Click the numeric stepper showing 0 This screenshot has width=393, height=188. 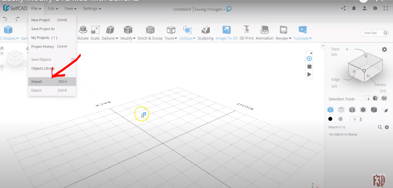point(356,119)
